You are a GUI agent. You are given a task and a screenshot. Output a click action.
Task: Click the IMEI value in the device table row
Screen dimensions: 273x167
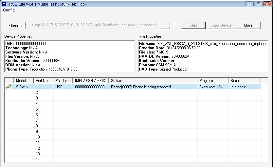(x=90, y=87)
